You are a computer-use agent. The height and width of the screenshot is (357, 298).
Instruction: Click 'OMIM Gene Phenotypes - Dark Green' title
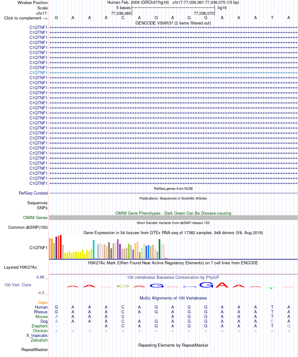(173, 213)
